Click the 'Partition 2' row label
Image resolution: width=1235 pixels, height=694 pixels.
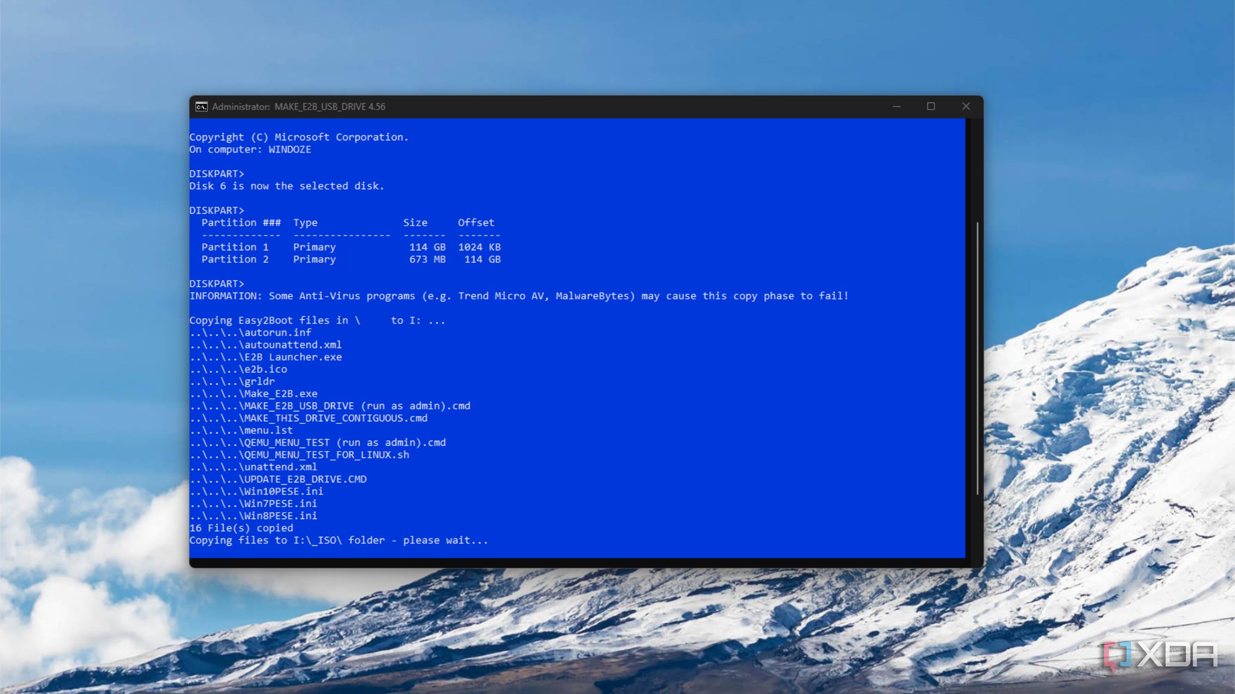click(x=235, y=259)
